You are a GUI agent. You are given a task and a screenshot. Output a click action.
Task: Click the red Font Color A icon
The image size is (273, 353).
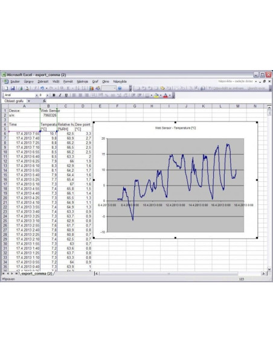165,96
